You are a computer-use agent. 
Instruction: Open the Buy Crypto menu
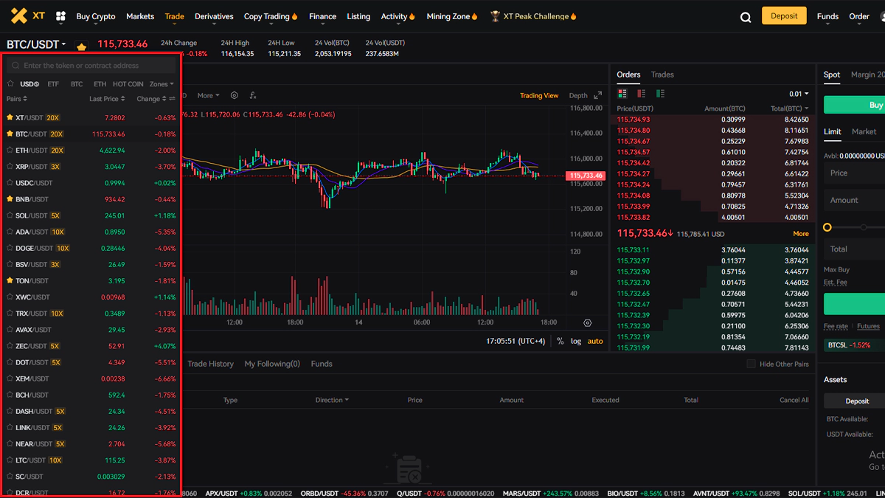click(x=96, y=16)
